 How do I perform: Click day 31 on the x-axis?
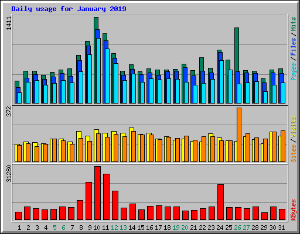point(281,228)
